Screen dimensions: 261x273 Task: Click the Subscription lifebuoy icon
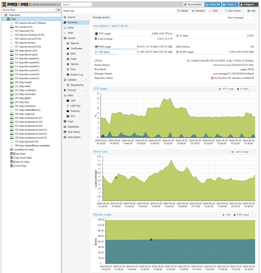pyautogui.click(x=65, y=137)
